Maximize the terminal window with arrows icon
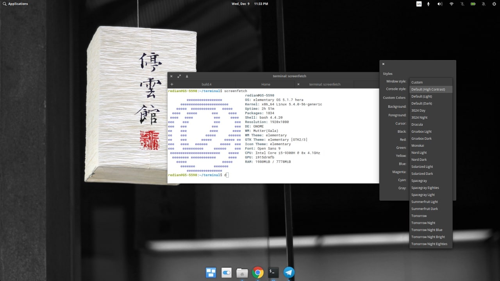The width and height of the screenshot is (500, 281). (x=179, y=76)
